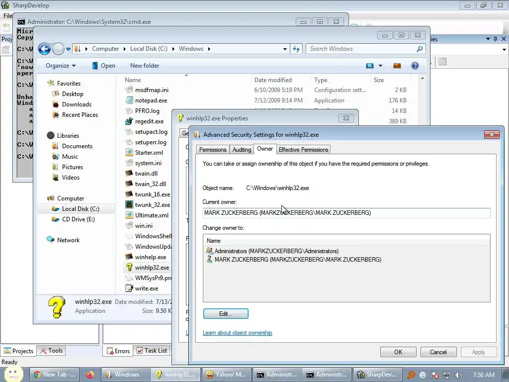Select the twunk_32.exe file icon

[129, 204]
